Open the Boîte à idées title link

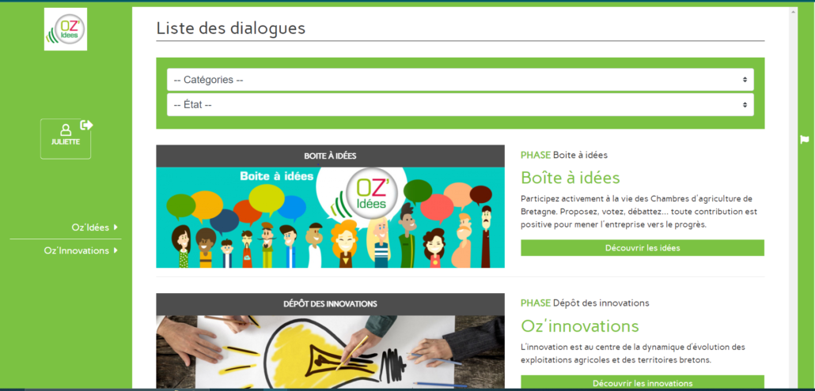pos(570,178)
